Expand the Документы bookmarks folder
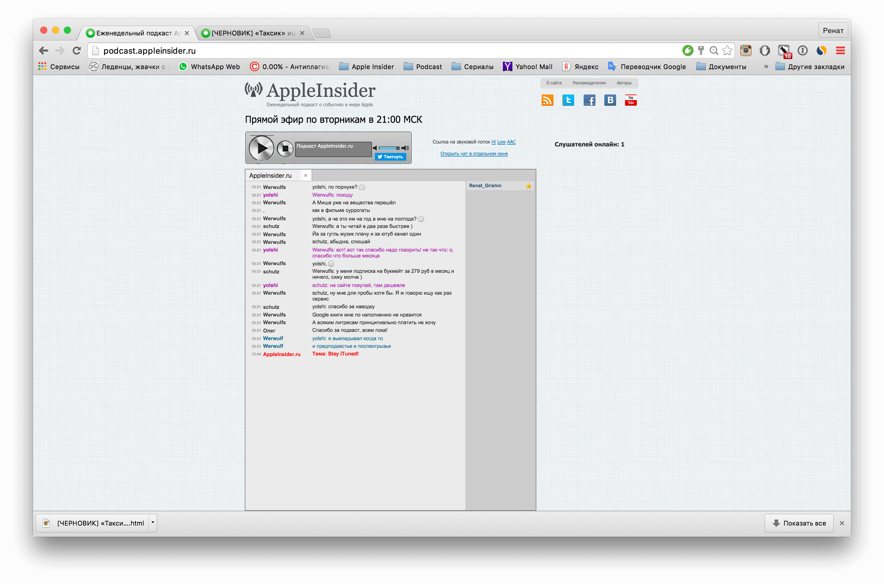 coord(721,67)
